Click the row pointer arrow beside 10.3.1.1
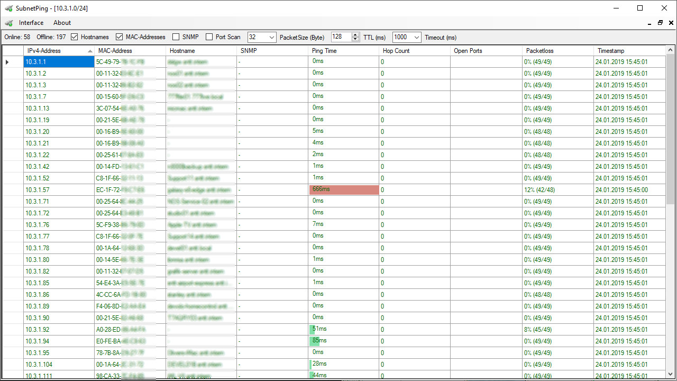This screenshot has height=381, width=677. [7, 62]
